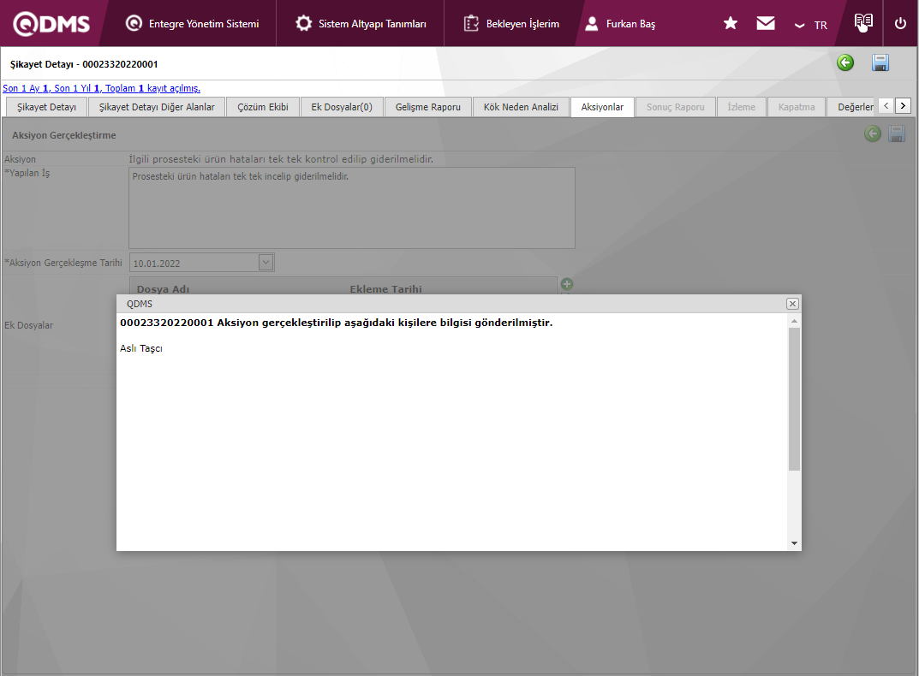Expand the TR language dropdown

point(810,25)
